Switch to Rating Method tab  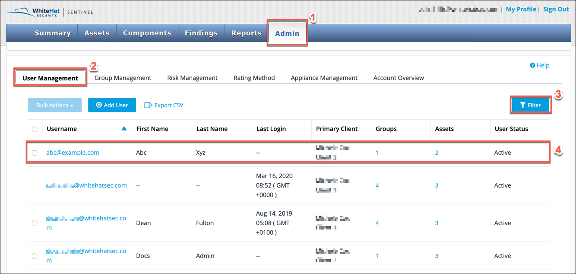click(254, 77)
